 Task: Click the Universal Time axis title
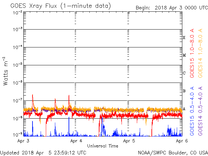(102, 146)
